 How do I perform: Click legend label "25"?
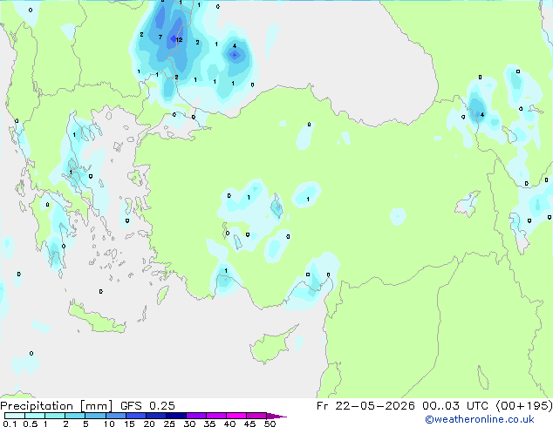tap(169, 424)
